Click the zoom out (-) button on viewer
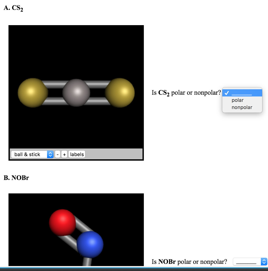 point(57,154)
